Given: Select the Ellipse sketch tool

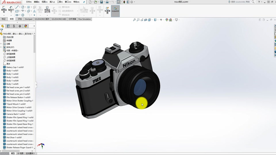Looking at the screenshot, I should (28, 11).
